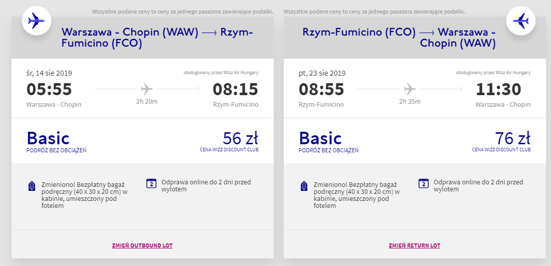Click the backpack baggage icon in outbound card

point(32,186)
